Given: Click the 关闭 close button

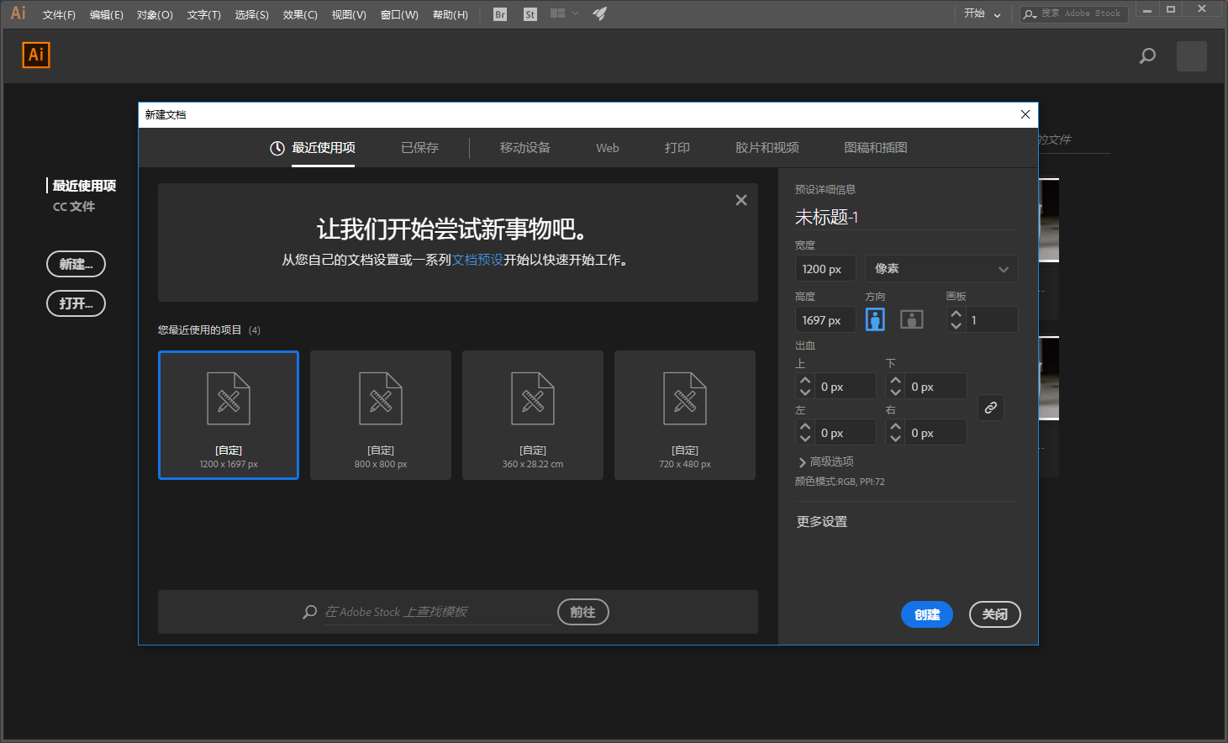Looking at the screenshot, I should pyautogui.click(x=995, y=614).
